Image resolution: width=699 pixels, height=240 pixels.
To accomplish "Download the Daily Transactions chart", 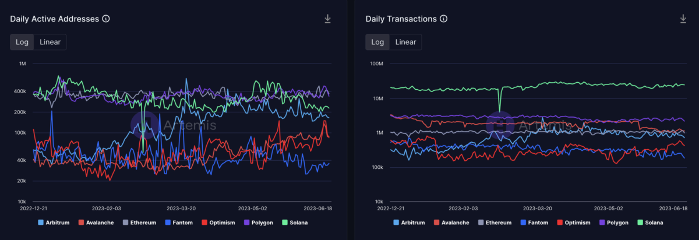I will coord(683,19).
